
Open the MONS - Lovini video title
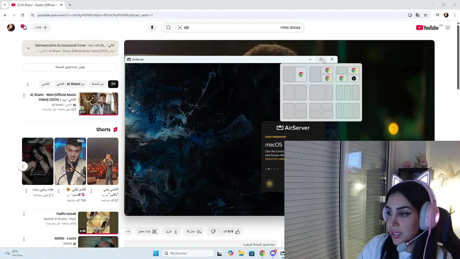(65, 238)
